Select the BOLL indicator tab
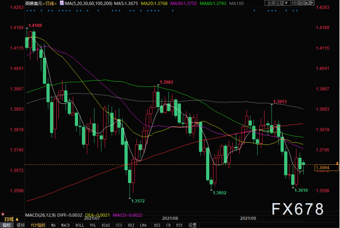340x228 pixels. [80, 225]
